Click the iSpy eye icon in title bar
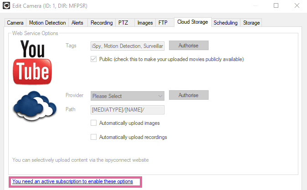The width and height of the screenshot is (307, 190). pos(6,5)
